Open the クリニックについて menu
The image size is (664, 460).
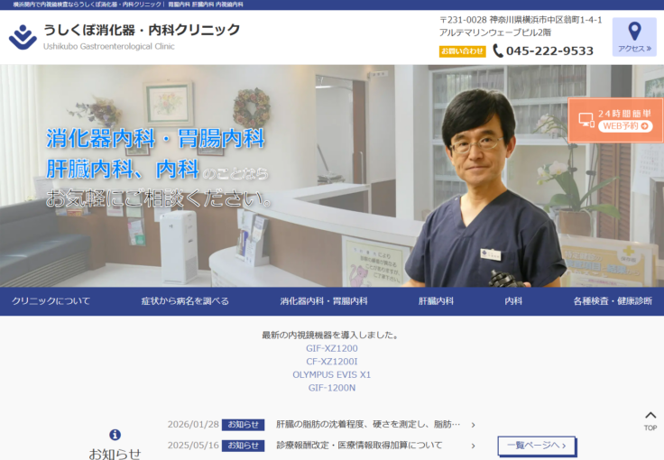pyautogui.click(x=51, y=301)
